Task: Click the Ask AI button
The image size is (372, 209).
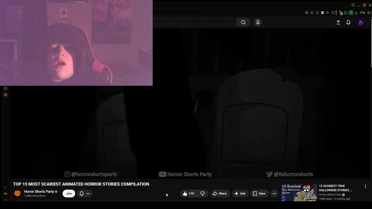Action: (240, 194)
